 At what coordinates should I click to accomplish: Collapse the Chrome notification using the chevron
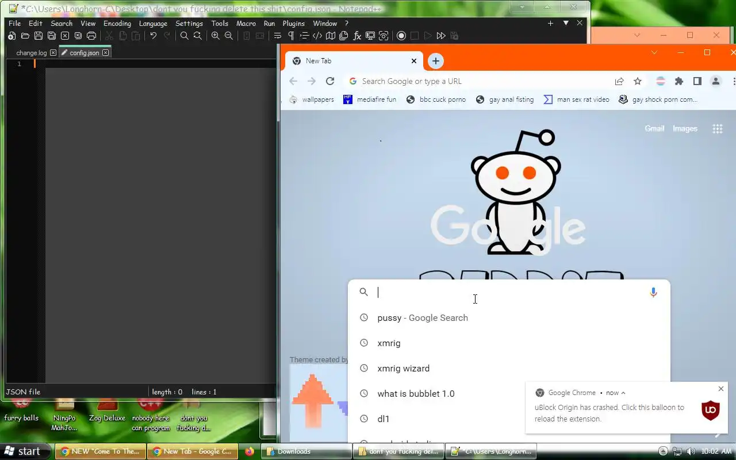pyautogui.click(x=623, y=393)
